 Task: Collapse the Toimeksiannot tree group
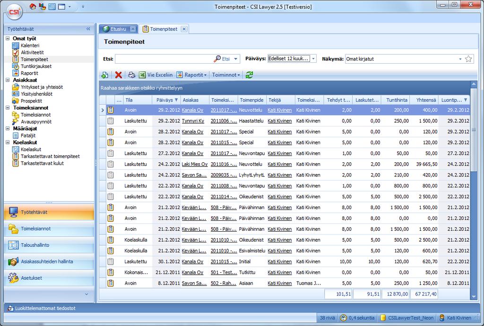coord(8,108)
